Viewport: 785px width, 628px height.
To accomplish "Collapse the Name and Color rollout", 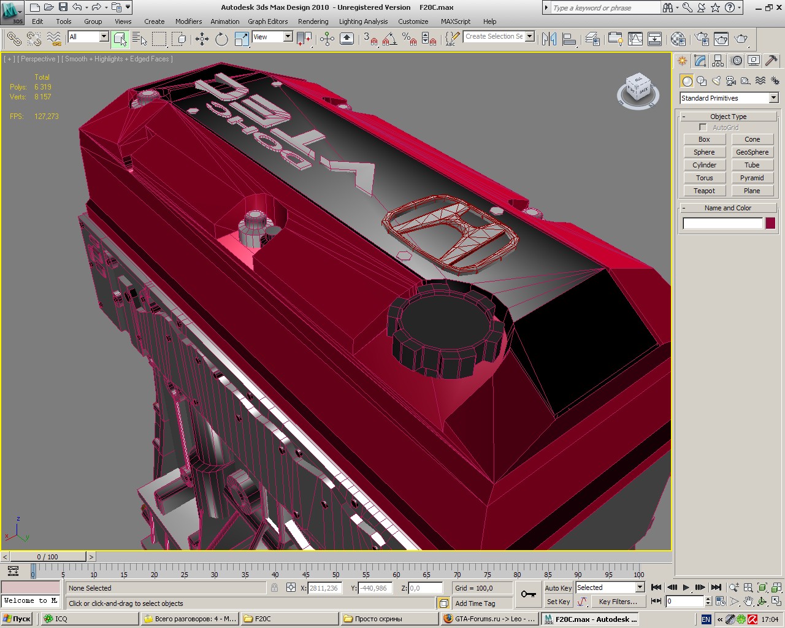I will (x=729, y=208).
